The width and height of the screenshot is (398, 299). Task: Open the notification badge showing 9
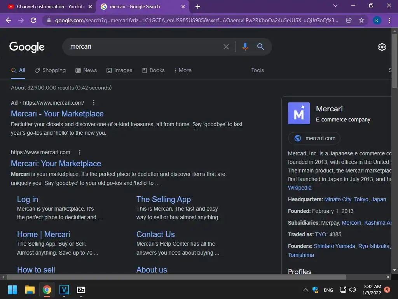click(387, 290)
